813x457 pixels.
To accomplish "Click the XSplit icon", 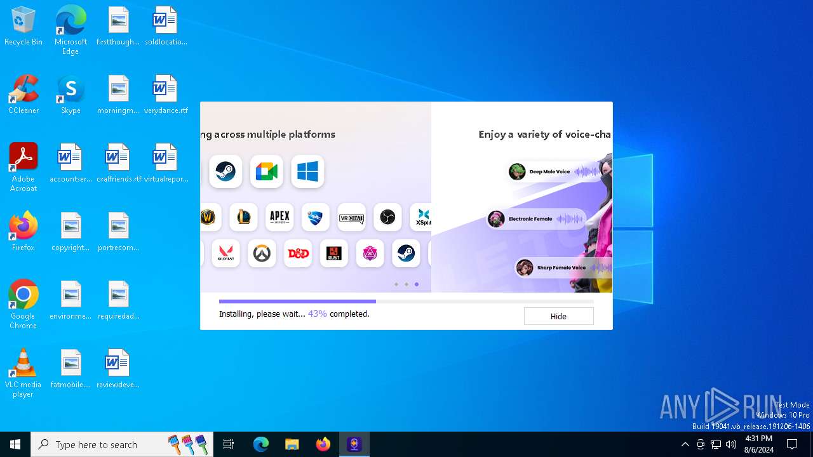I will pyautogui.click(x=422, y=217).
